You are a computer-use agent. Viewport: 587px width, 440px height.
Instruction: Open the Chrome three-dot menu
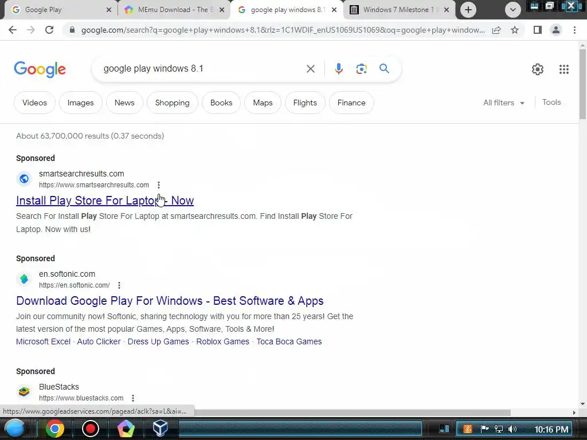(x=574, y=30)
